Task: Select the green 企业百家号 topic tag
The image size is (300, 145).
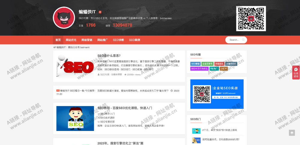Action: 207,64
